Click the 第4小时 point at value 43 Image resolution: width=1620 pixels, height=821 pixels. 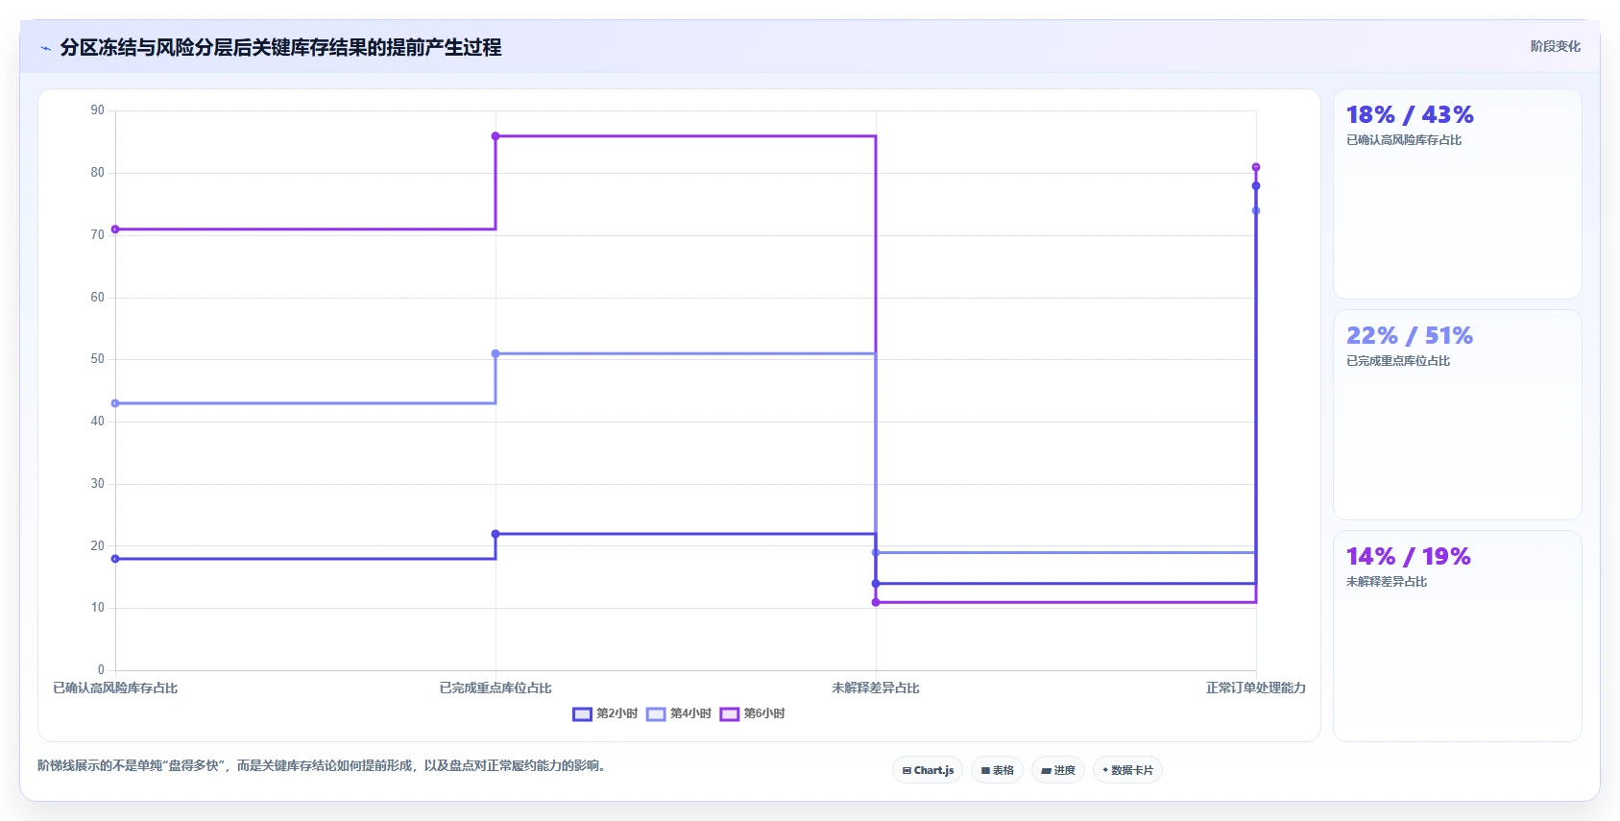[x=115, y=403]
